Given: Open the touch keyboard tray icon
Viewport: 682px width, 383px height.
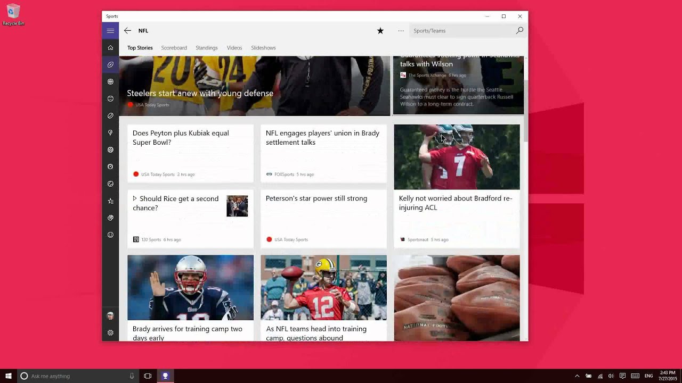Looking at the screenshot, I should point(634,376).
